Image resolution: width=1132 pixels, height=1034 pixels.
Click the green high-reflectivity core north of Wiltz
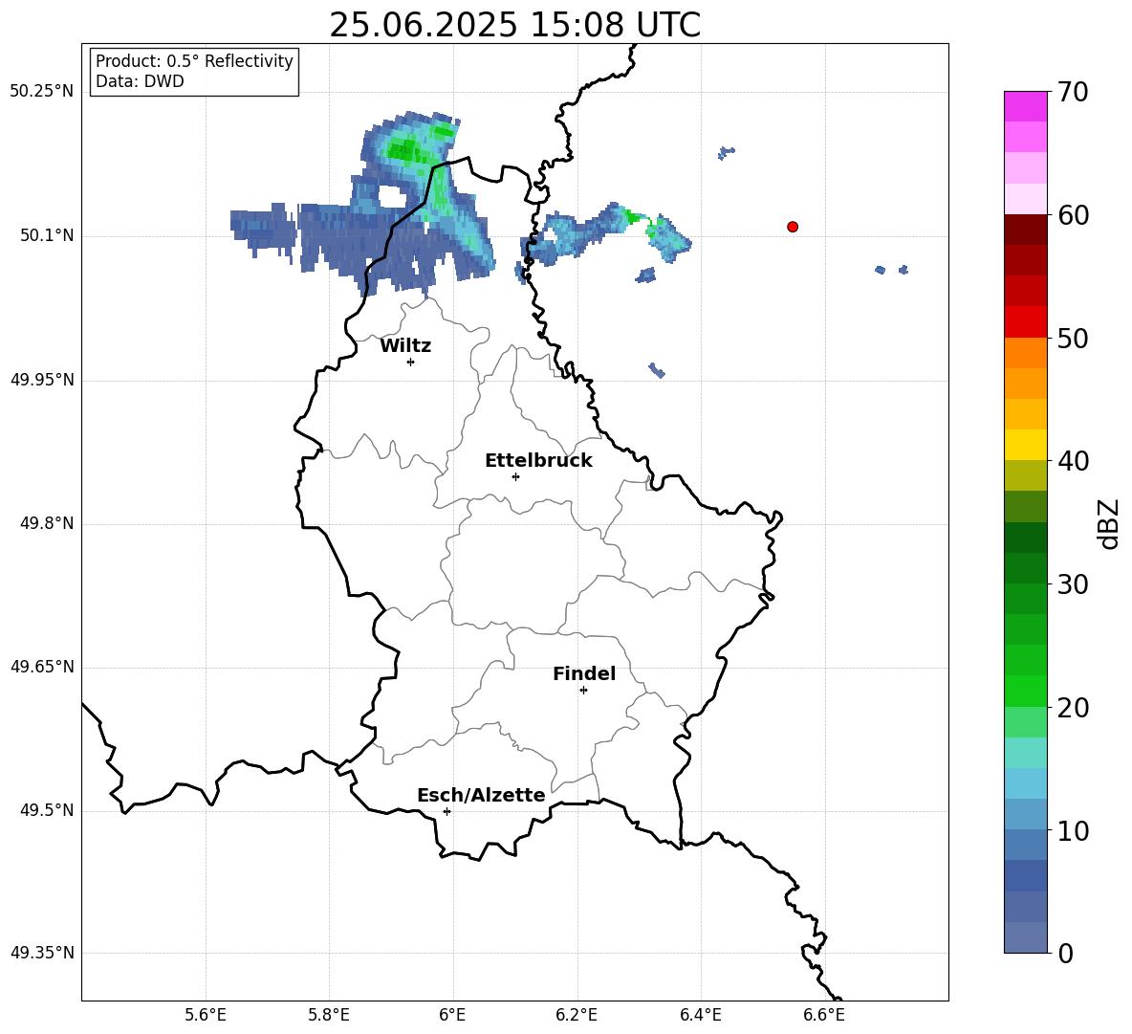(403, 149)
